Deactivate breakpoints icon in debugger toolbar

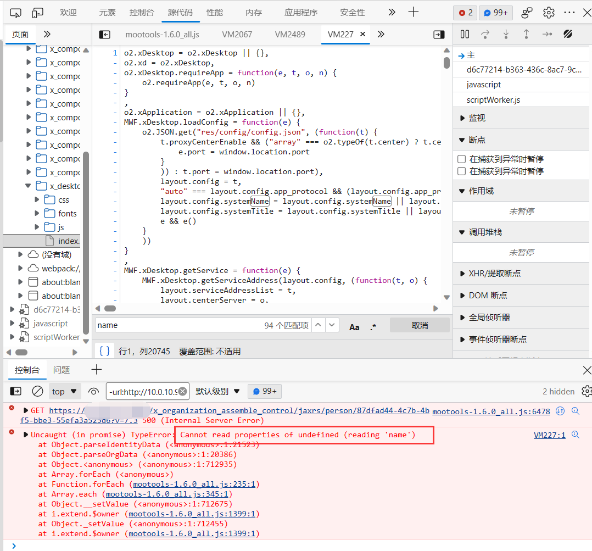(568, 34)
